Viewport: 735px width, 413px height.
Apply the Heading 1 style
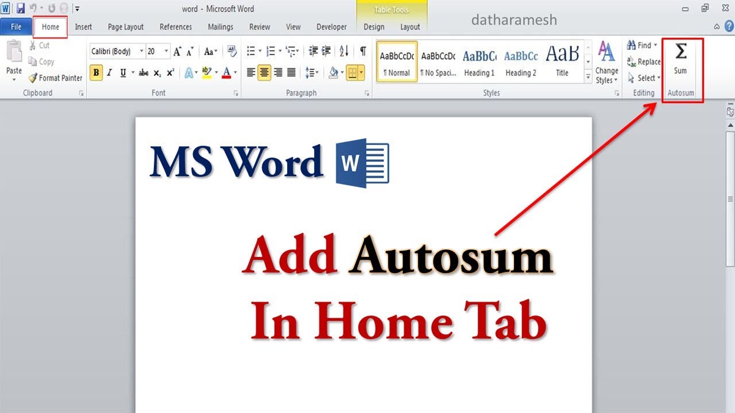479,61
